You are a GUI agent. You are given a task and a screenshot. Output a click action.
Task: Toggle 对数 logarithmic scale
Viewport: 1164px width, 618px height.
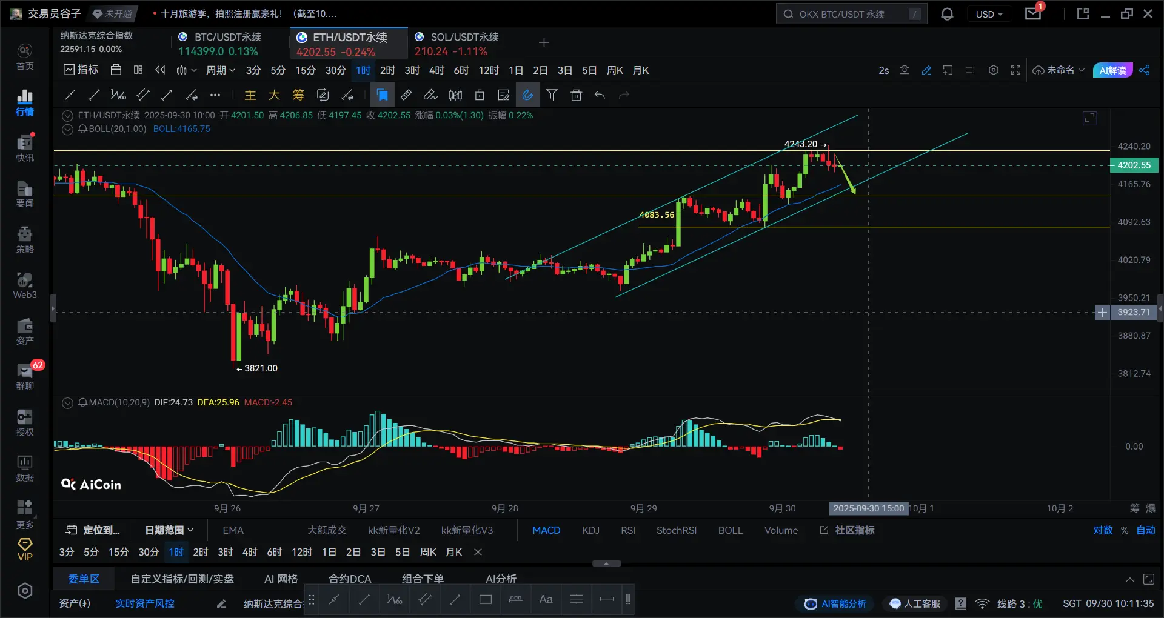point(1103,530)
